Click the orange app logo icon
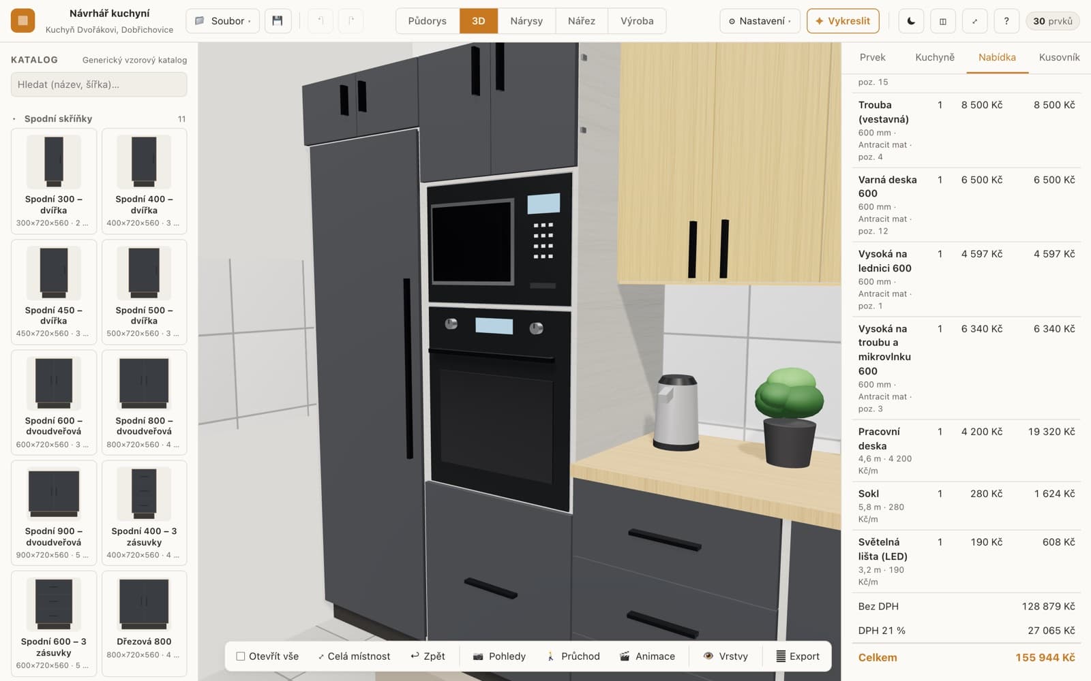The width and height of the screenshot is (1091, 681). click(x=23, y=21)
